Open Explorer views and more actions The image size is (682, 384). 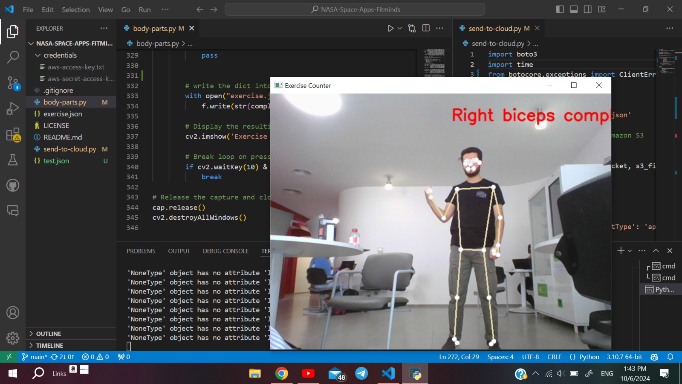pos(104,28)
